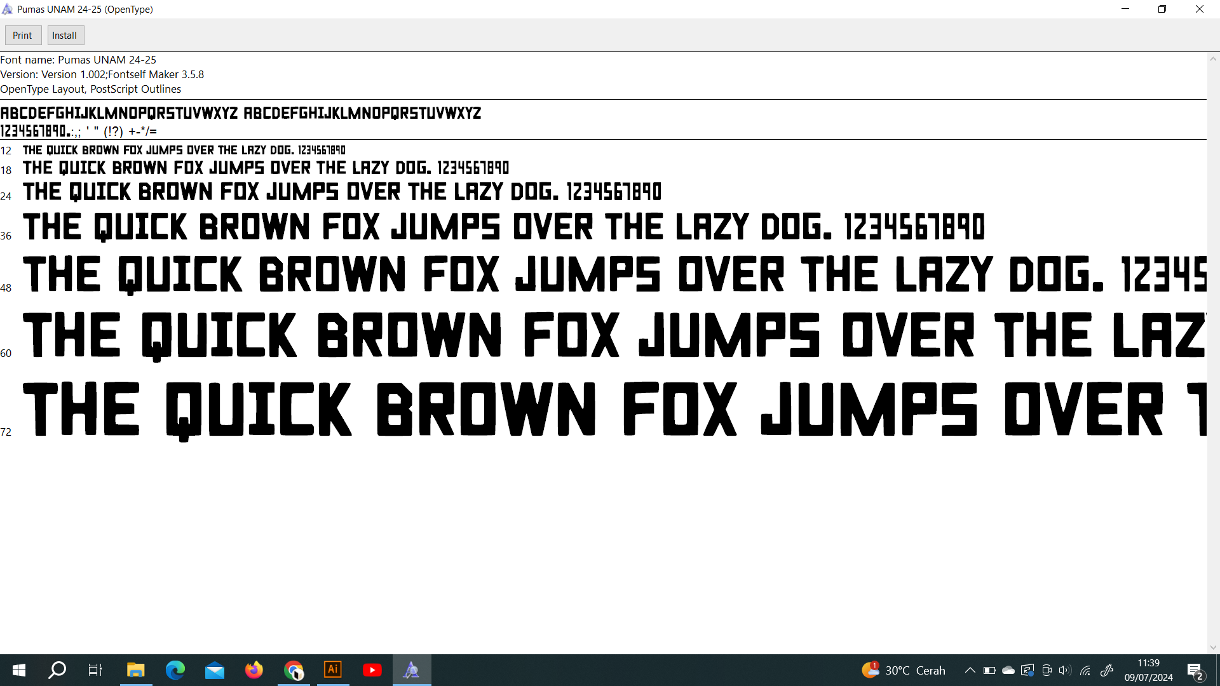1220x686 pixels.
Task: Launch YouTube app from taskbar
Action: [x=372, y=669]
